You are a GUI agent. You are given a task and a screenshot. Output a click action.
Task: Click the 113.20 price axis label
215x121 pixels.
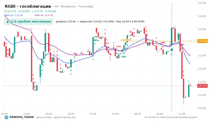(202, 82)
